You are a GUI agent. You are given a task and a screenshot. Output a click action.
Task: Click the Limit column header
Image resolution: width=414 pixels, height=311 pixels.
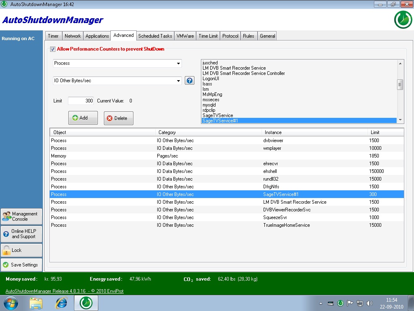point(385,132)
